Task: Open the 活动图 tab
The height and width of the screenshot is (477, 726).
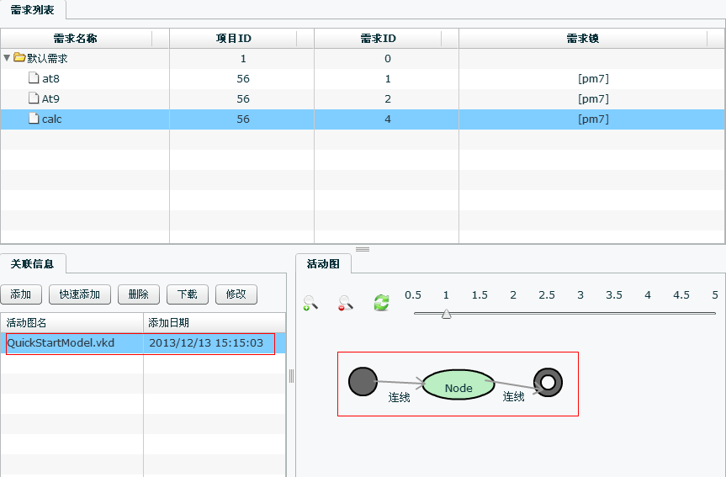Action: pos(323,263)
